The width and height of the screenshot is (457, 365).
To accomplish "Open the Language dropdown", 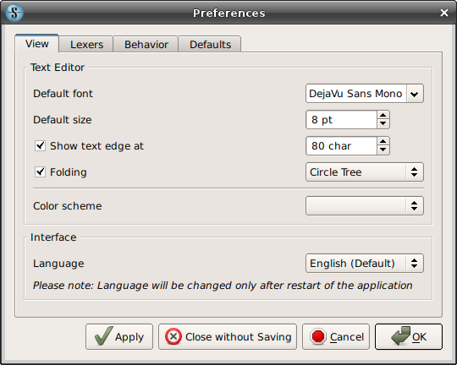I will point(364,264).
